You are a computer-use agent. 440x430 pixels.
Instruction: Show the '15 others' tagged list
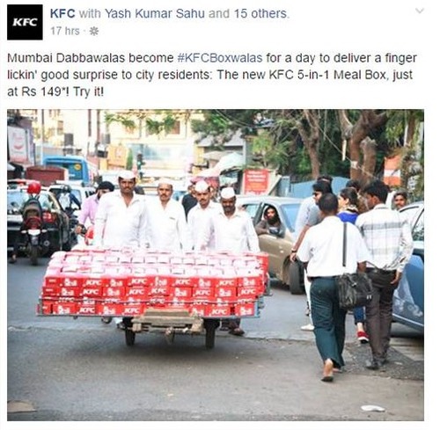[x=260, y=13]
